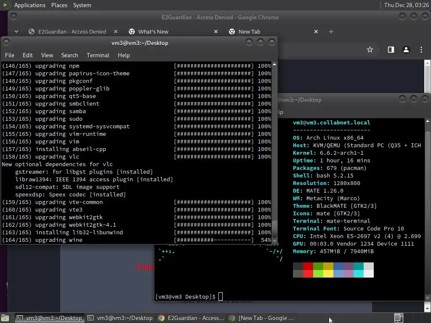
Task: Select second vm3@vm3:~/Desktop taskbar entry
Action: [120, 318]
